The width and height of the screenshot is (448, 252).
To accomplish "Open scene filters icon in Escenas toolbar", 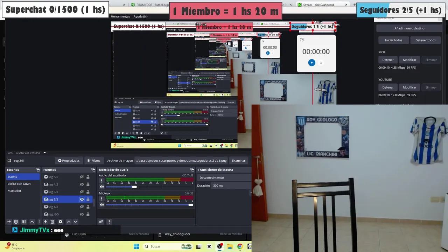I will 24,222.
